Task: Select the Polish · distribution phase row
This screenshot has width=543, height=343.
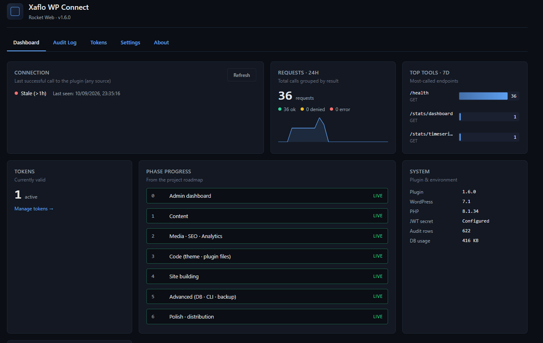Action: (267, 317)
